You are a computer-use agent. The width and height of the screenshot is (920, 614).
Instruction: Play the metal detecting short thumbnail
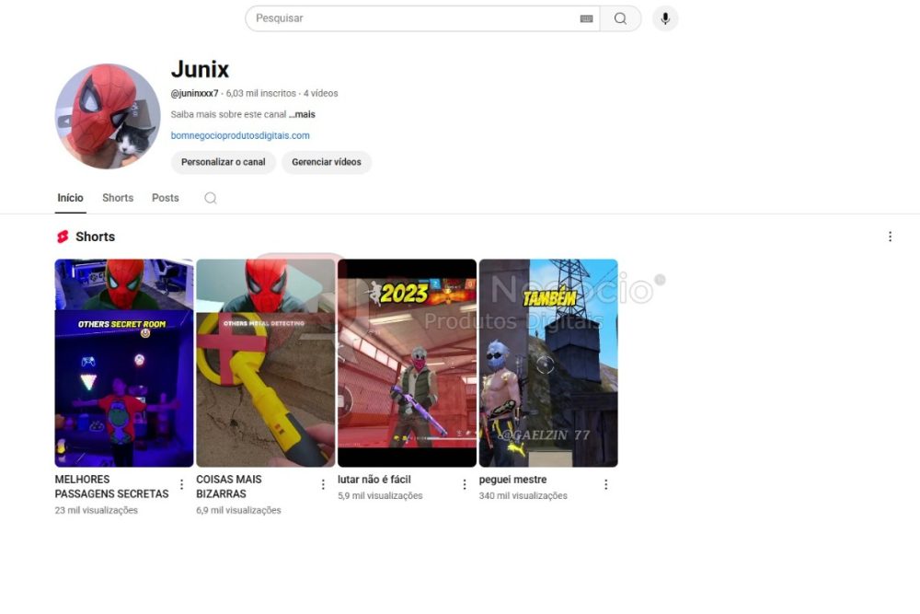(265, 363)
